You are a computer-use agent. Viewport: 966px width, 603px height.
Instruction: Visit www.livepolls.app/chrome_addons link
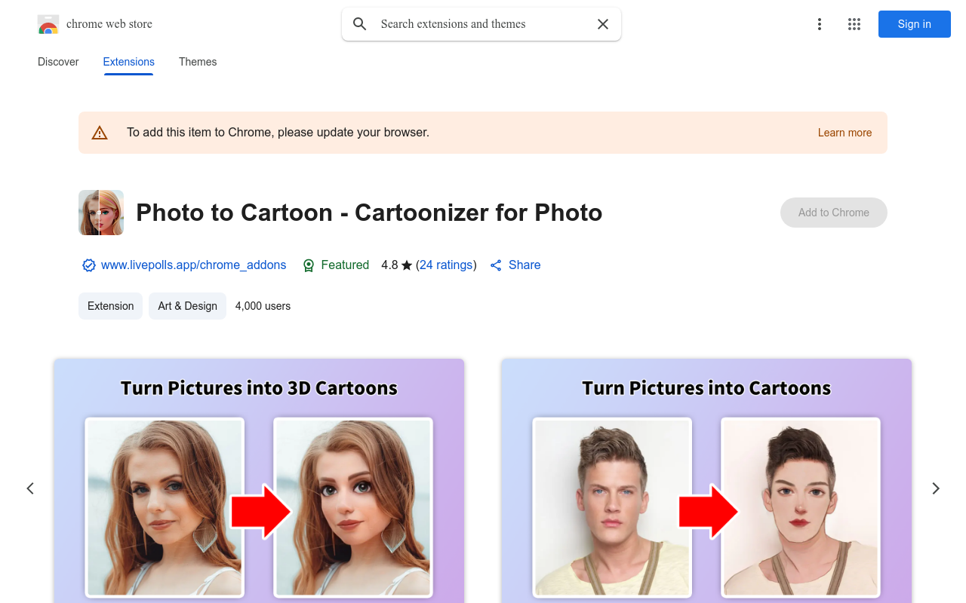point(194,265)
